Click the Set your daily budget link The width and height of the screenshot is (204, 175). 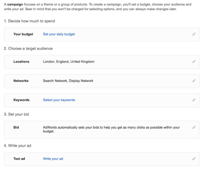point(59,34)
